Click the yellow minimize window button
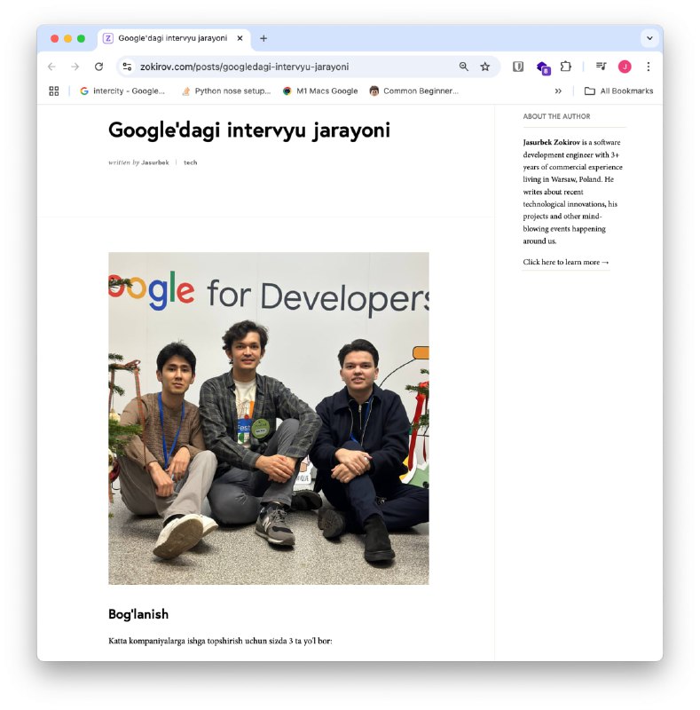The image size is (700, 710). [x=68, y=38]
